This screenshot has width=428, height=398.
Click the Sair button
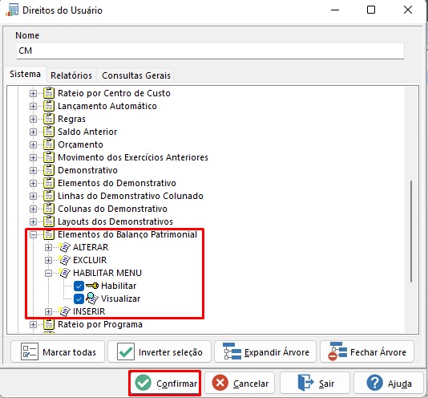pos(315,384)
